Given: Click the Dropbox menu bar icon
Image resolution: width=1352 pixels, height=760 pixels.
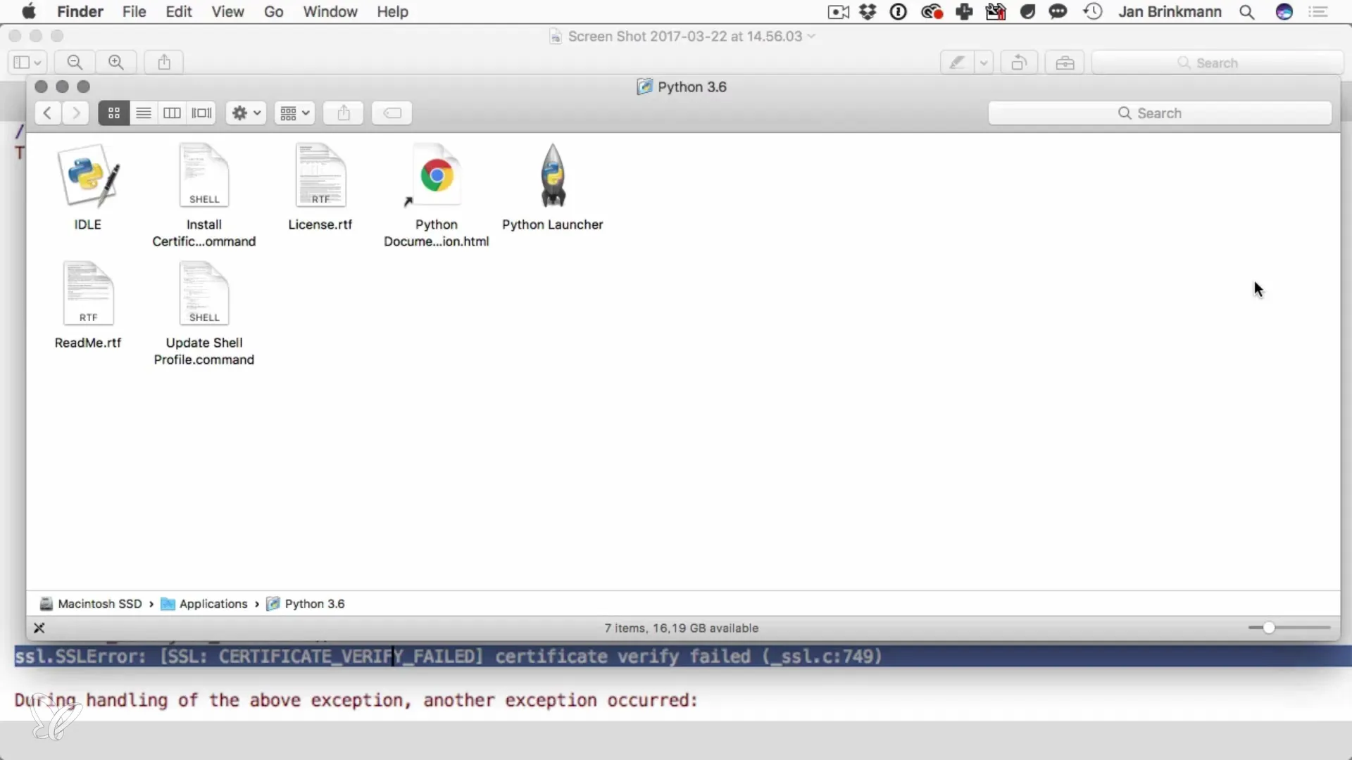Looking at the screenshot, I should tap(868, 11).
